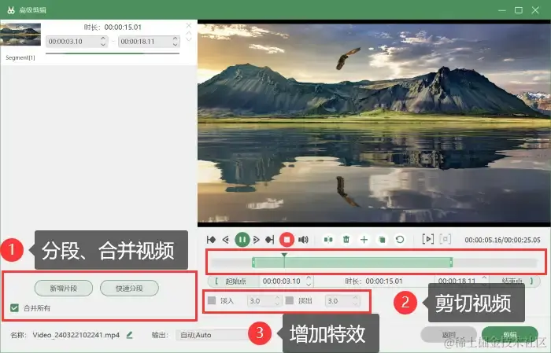Stop playback with the red button
Image resolution: width=551 pixels, height=353 pixels.
(287, 240)
